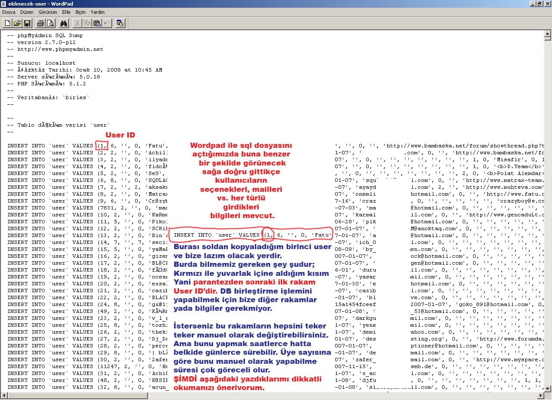552x400 pixels.
Task: Click the table dump comment line for `user`
Action: (59, 125)
